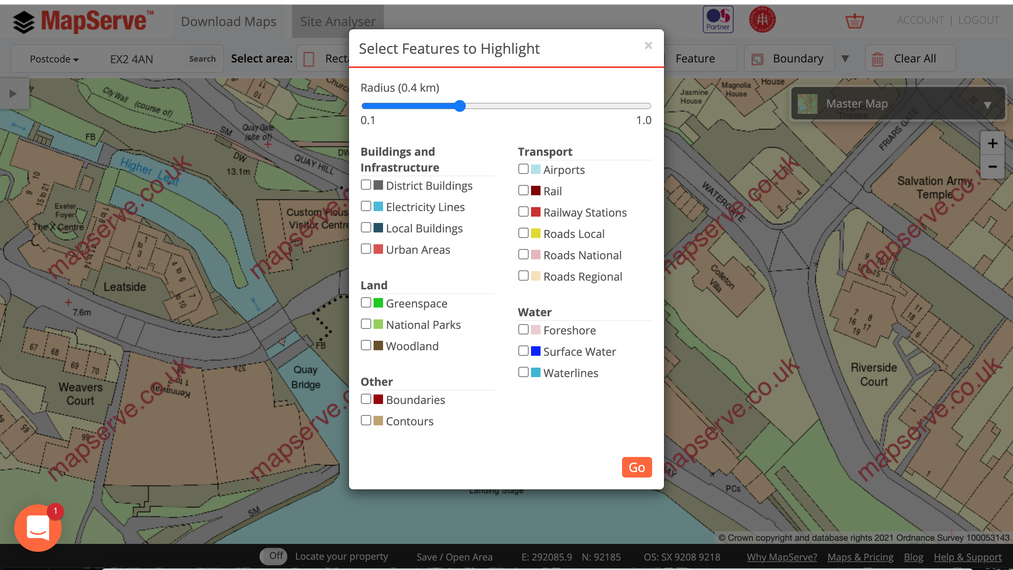The image size is (1013, 570).
Task: Check the Greenspace checkbox
Action: pos(366,303)
